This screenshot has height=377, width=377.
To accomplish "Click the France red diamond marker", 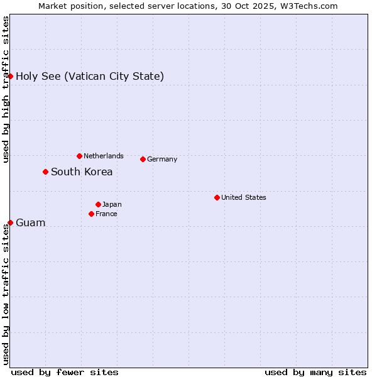I will [x=91, y=214].
